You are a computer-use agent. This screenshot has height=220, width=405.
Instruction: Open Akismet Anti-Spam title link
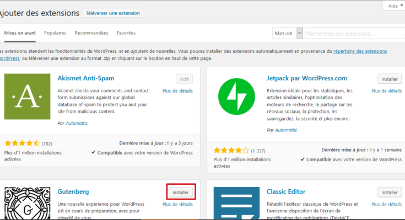tap(86, 78)
